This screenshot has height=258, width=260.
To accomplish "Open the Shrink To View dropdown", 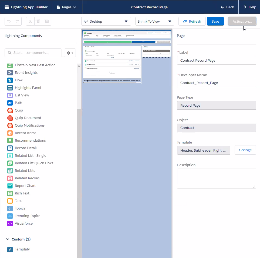I will [154, 21].
